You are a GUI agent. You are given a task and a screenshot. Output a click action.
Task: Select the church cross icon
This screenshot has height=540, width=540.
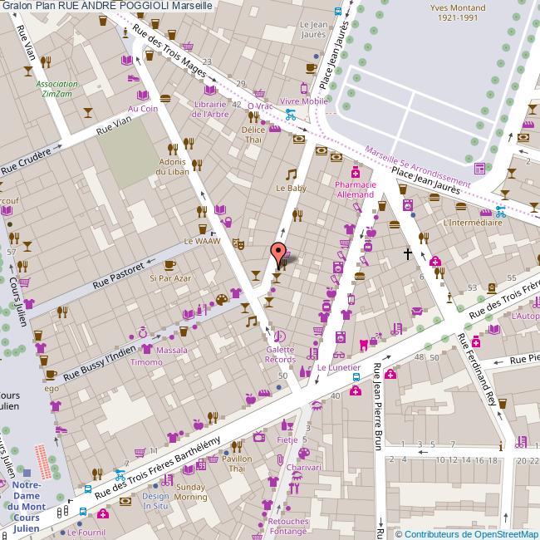pyautogui.click(x=407, y=252)
